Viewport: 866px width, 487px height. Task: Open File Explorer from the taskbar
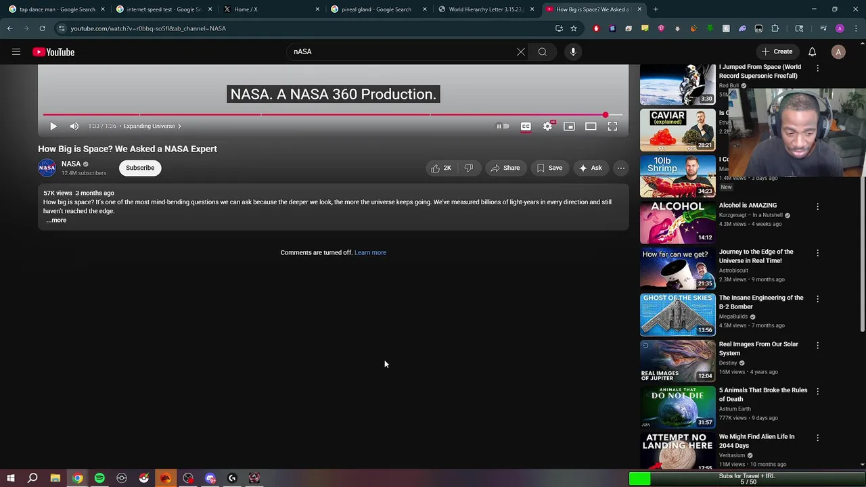[x=55, y=478]
